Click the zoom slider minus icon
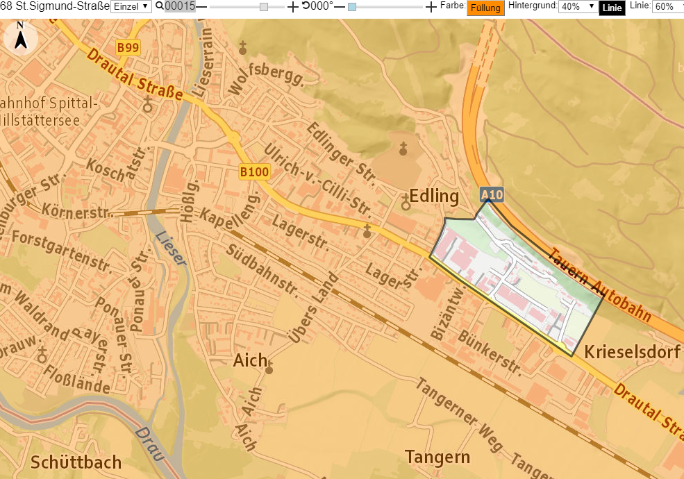 [x=201, y=7]
